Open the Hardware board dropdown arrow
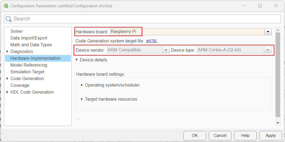The width and height of the screenshot is (285, 142). click(268, 32)
